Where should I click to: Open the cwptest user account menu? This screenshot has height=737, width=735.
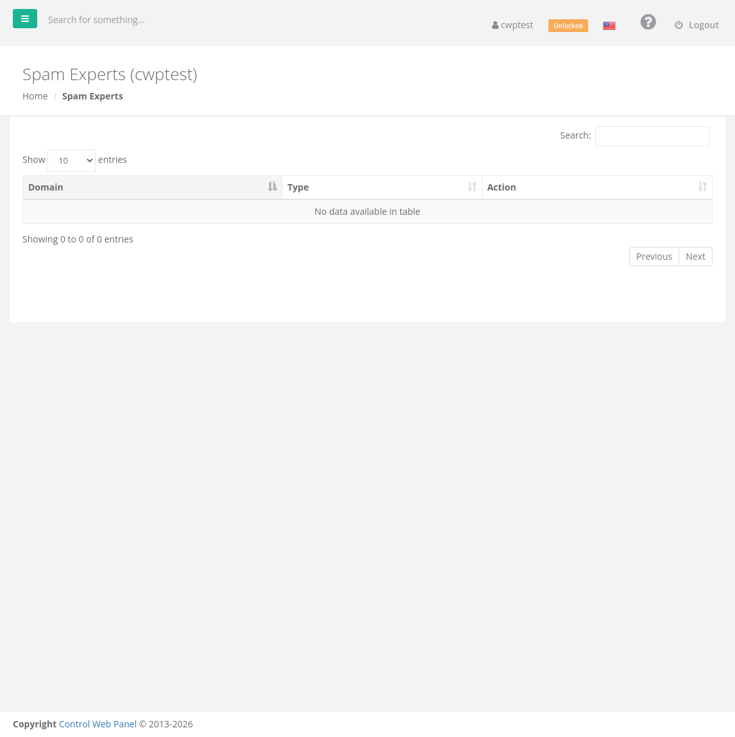click(x=512, y=25)
